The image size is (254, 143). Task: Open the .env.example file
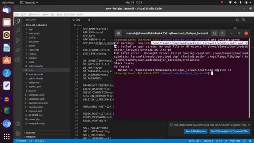(36, 74)
